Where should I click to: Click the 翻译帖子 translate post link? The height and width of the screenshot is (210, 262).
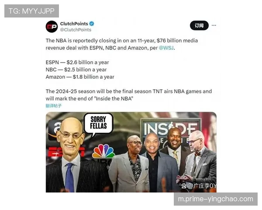(x=54, y=106)
